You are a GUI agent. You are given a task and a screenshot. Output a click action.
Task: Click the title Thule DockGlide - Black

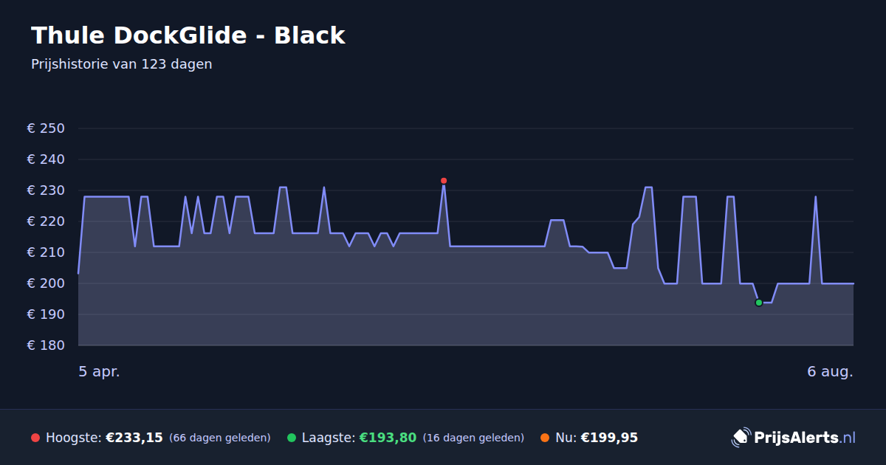point(188,35)
